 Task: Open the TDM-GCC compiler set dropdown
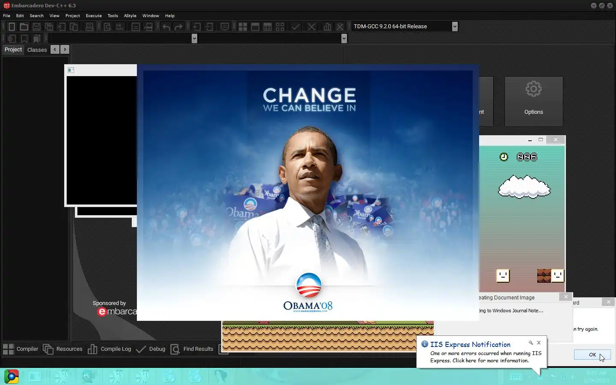(x=455, y=27)
